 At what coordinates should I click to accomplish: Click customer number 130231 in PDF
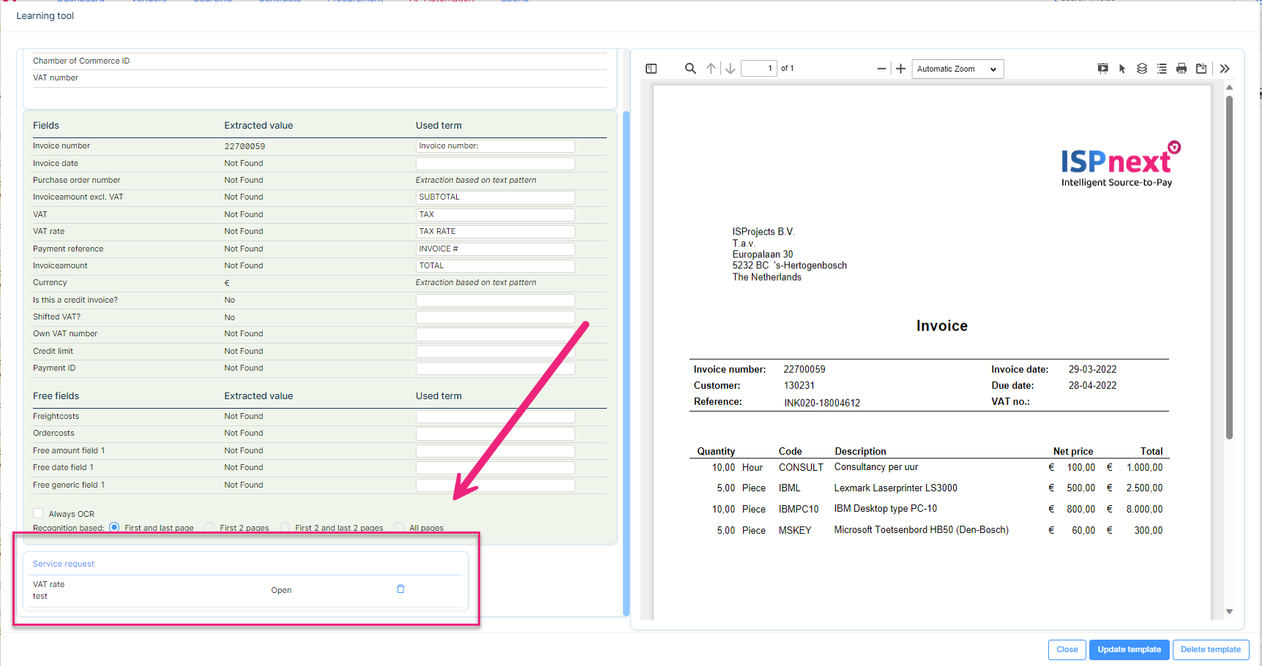[799, 386]
